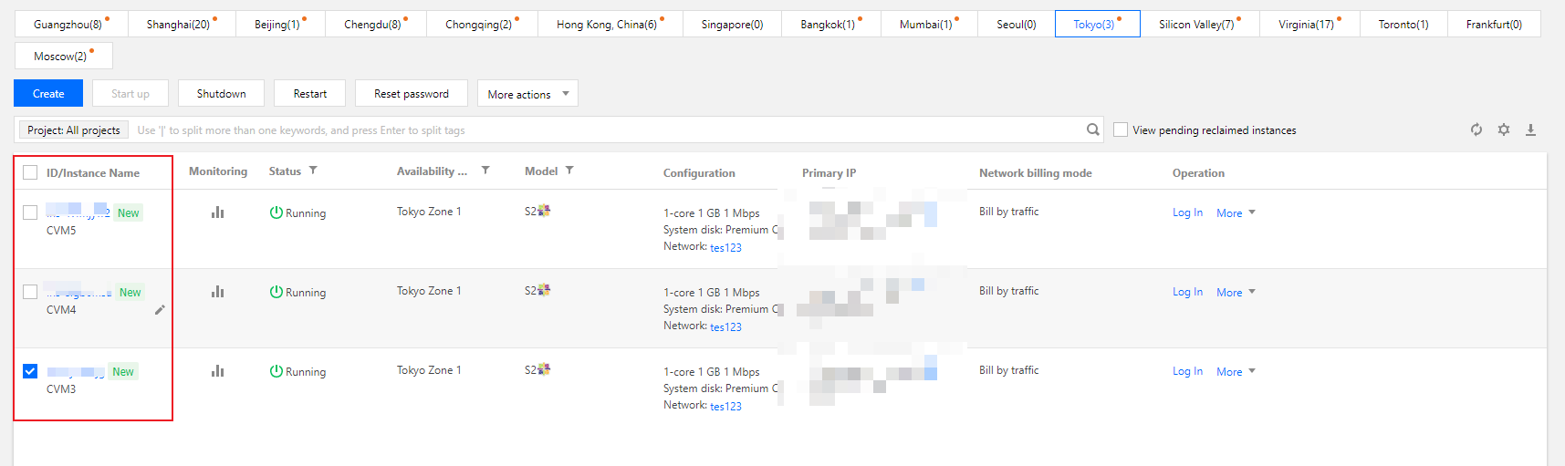Check the CVM4 instance checkbox
The image size is (1565, 466).
point(30,292)
